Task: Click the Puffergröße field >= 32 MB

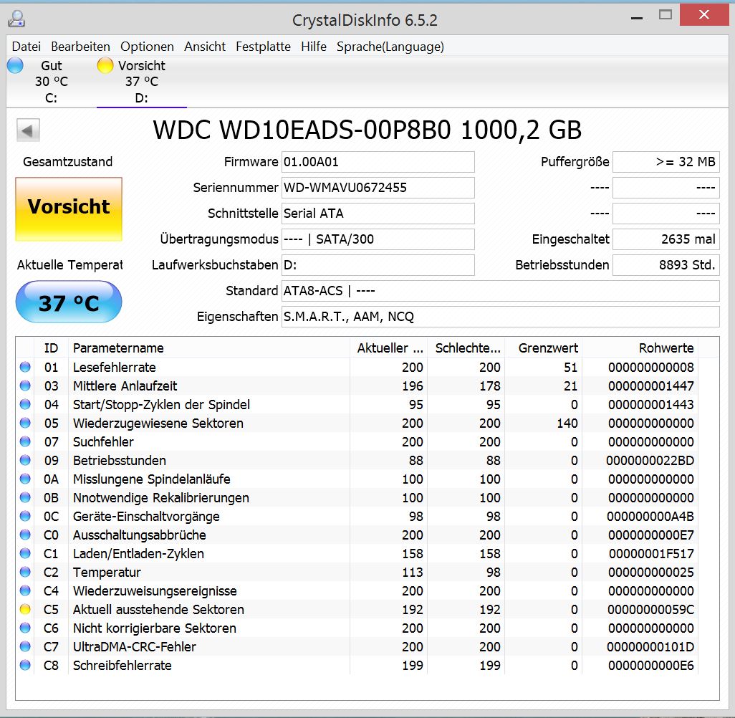Action: pyautogui.click(x=666, y=162)
